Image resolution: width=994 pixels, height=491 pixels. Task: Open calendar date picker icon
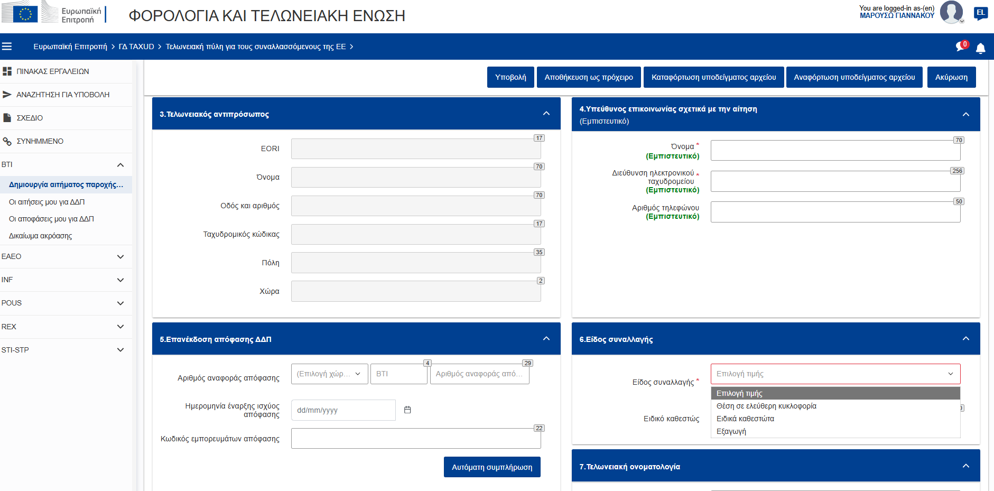click(x=407, y=410)
